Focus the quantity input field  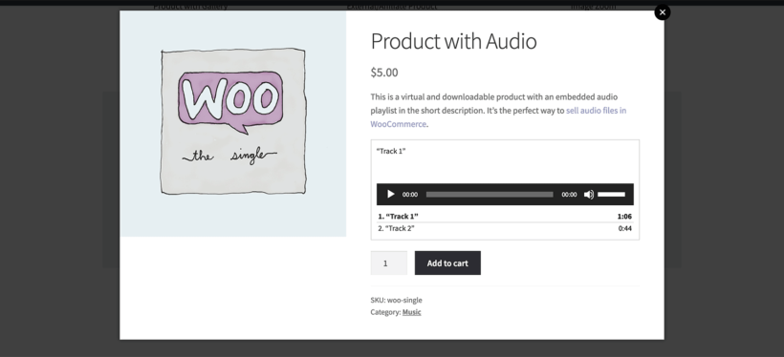[x=388, y=263]
